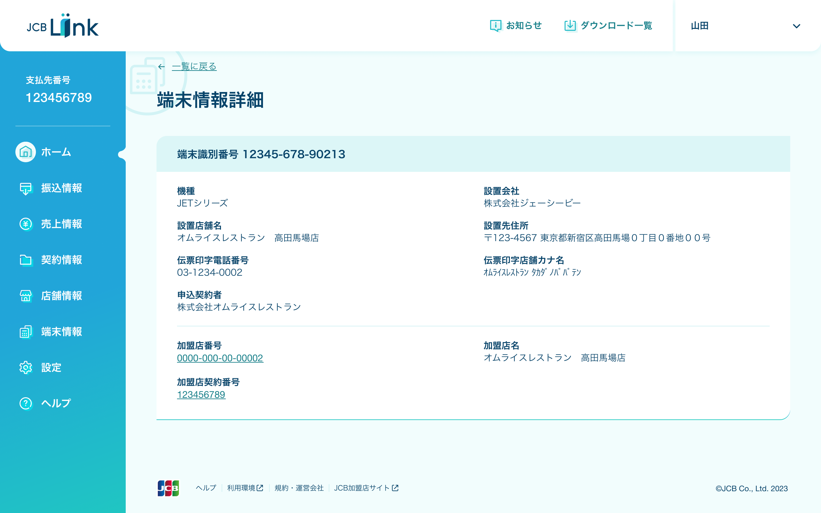Click the 店舗情報 shop icon
The image size is (821, 513).
click(x=25, y=296)
